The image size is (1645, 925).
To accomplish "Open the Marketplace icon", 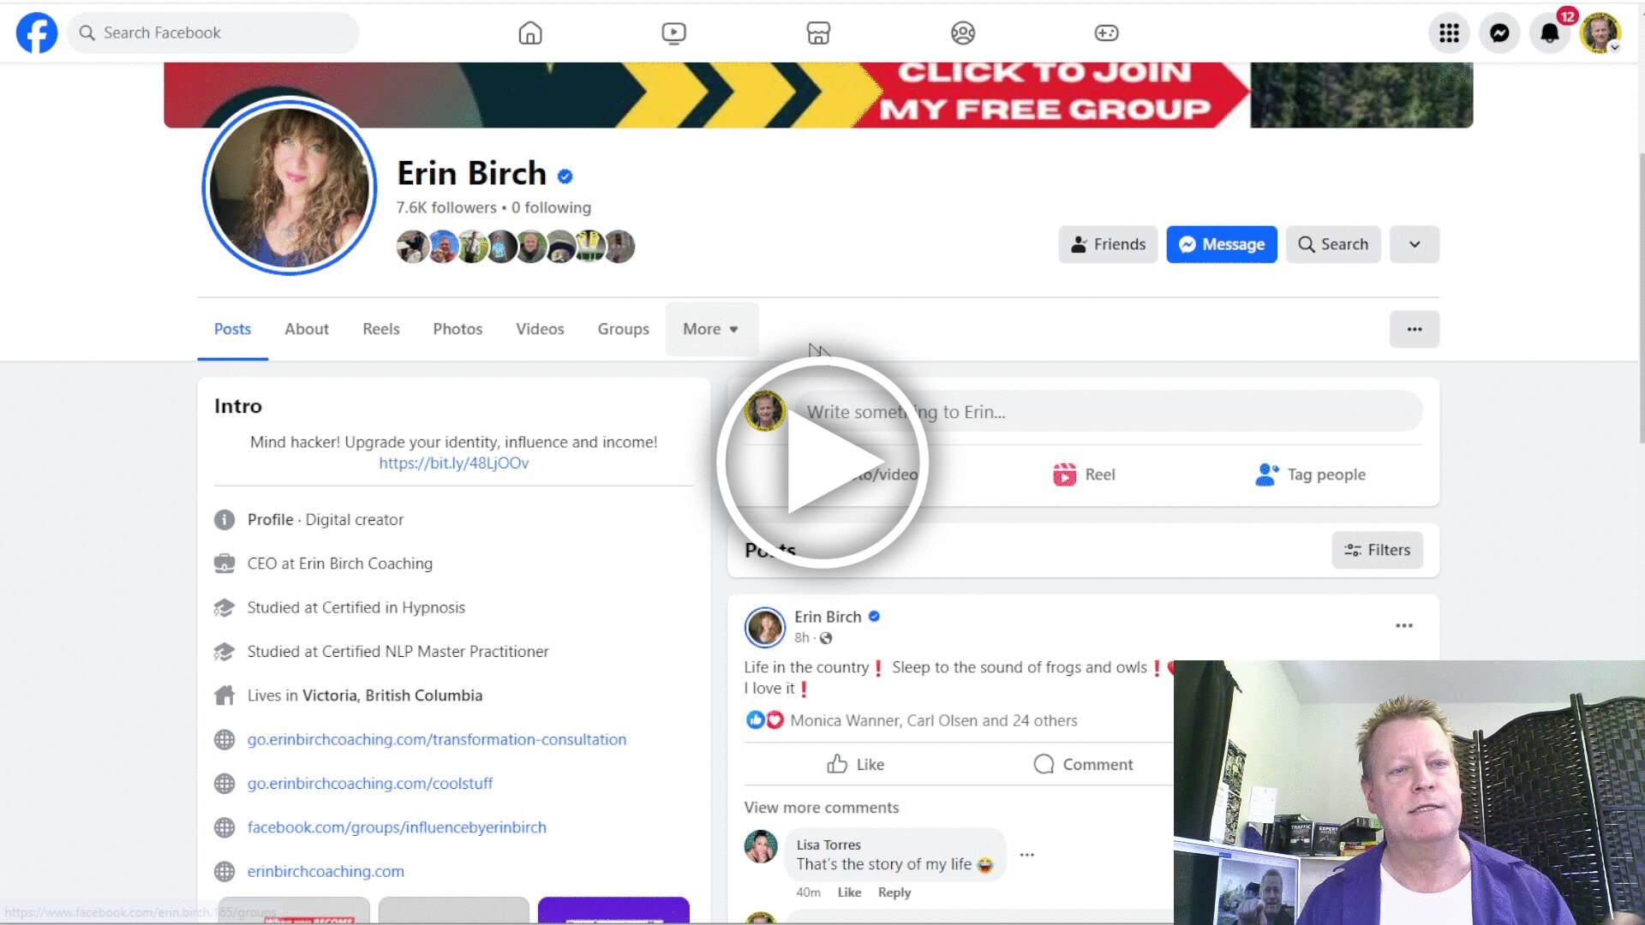I will point(818,33).
